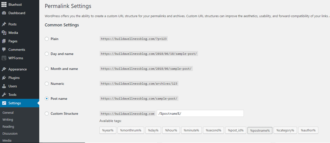330x143 pixels.
Task: Select the Plain permalink option
Action: pos(47,39)
